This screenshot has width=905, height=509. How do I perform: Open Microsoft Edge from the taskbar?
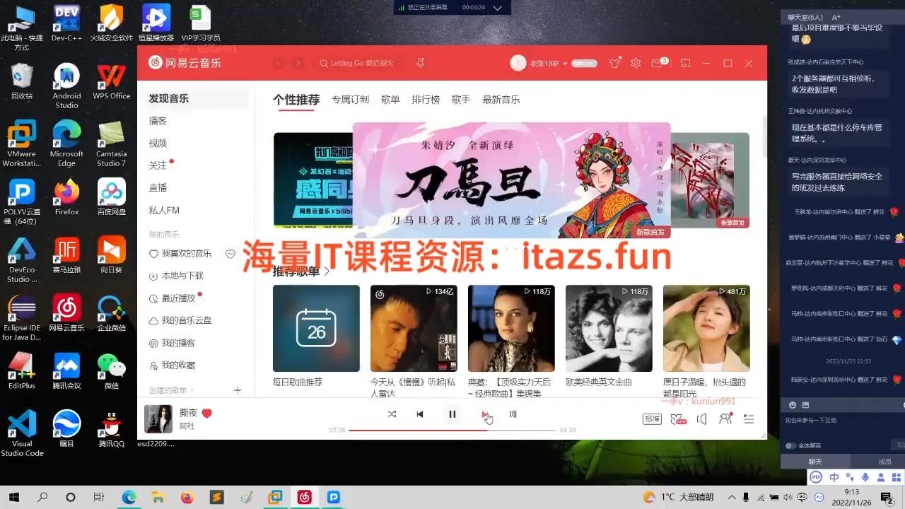coord(129,497)
